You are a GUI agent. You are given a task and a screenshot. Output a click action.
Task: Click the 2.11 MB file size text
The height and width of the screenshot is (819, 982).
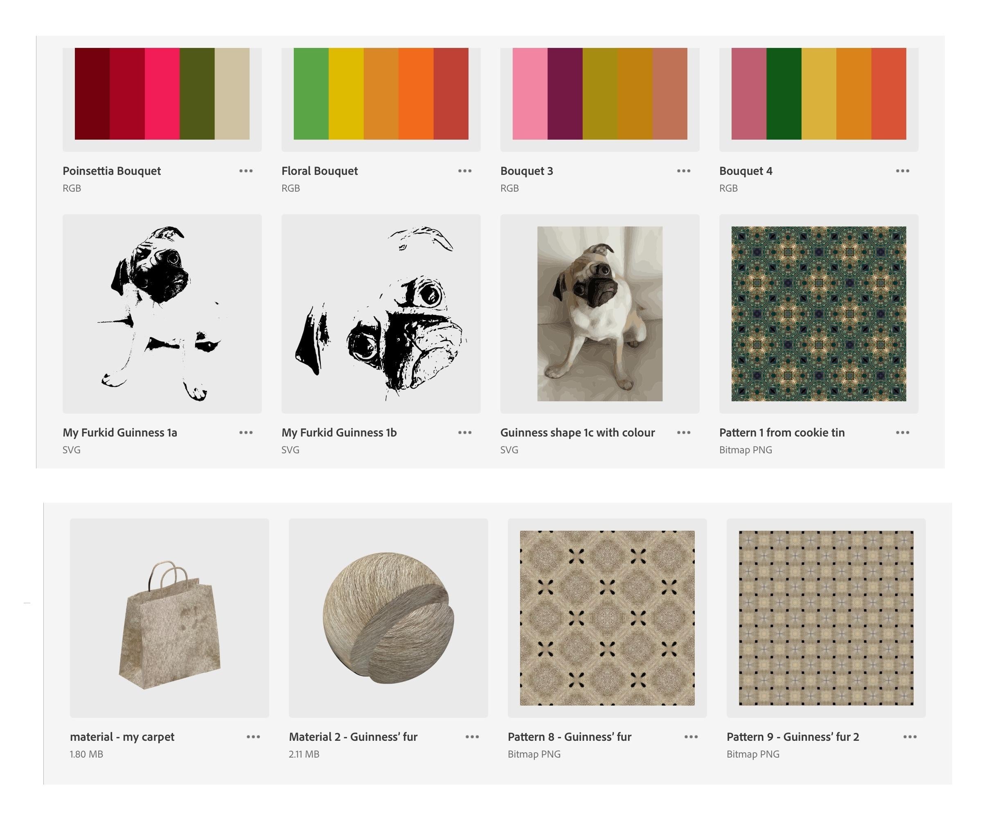304,754
